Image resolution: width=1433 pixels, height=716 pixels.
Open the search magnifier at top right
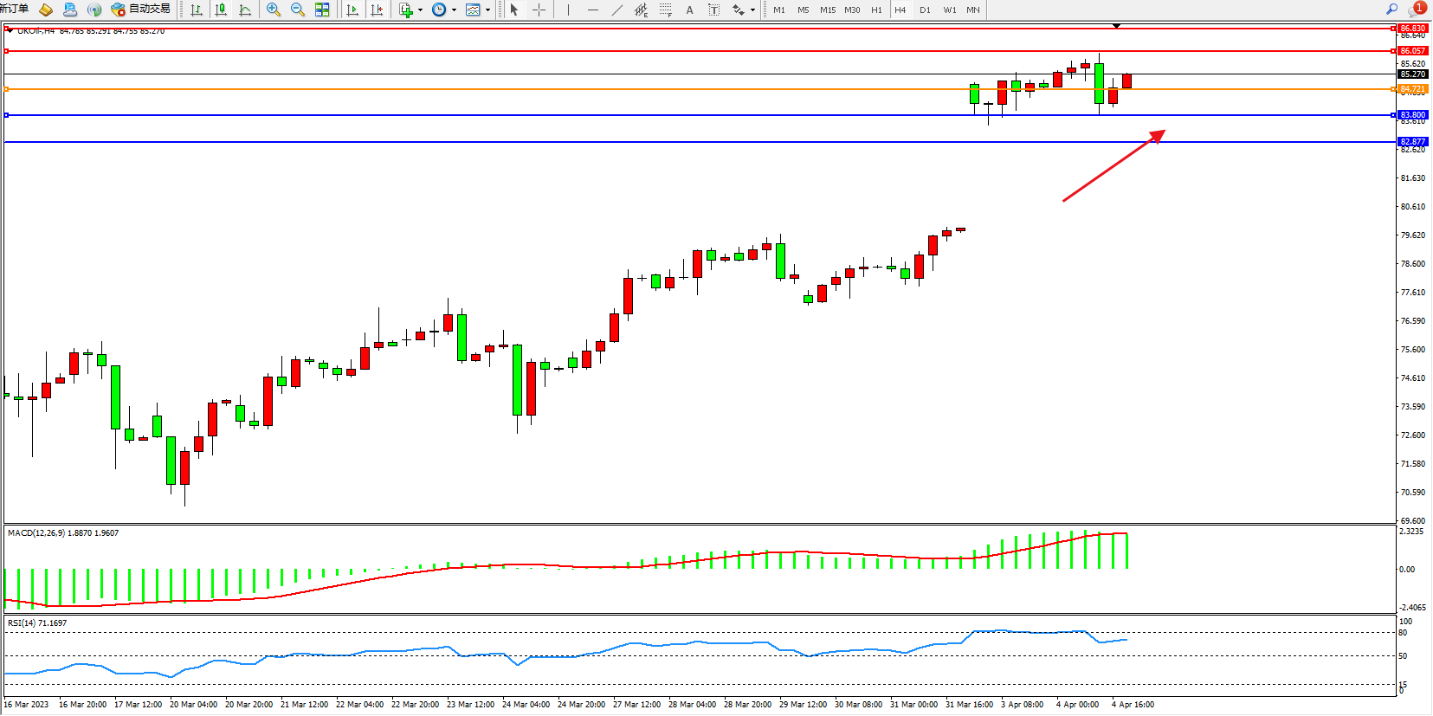pos(1391,10)
